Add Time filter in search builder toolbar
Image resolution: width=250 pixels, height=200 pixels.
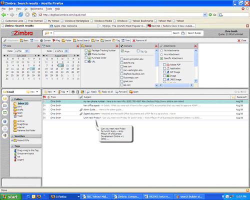pos(125,40)
